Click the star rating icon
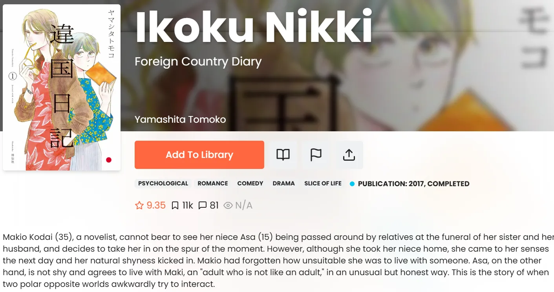 pyautogui.click(x=139, y=205)
